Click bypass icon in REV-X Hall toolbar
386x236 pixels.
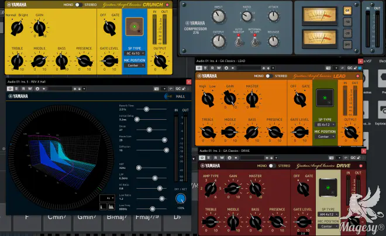coord(16,89)
